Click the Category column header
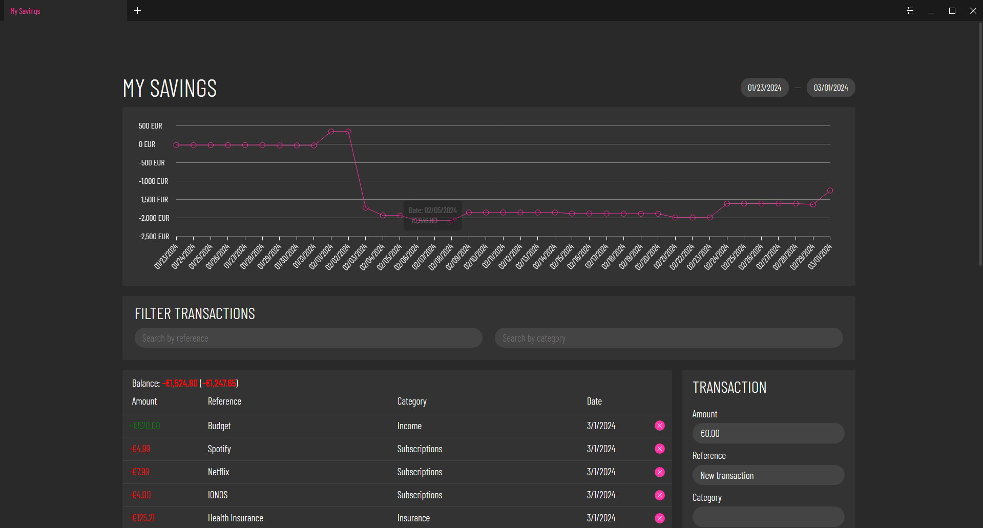The image size is (983, 528). click(x=412, y=401)
